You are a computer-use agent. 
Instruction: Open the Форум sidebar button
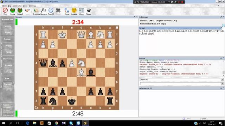pos(8,45)
